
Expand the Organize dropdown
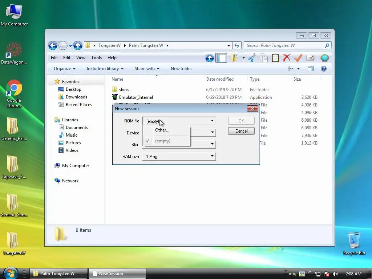tap(65, 69)
